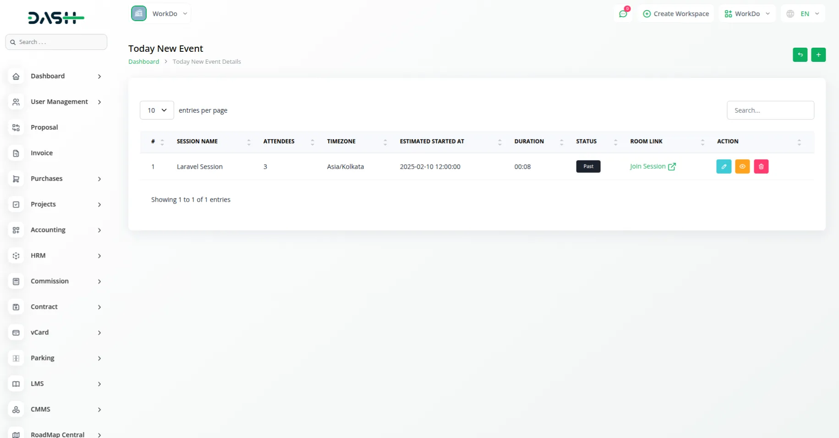Open the WorkDo workspace selector dropdown
Viewport: 839px width, 438px height.
pos(160,14)
